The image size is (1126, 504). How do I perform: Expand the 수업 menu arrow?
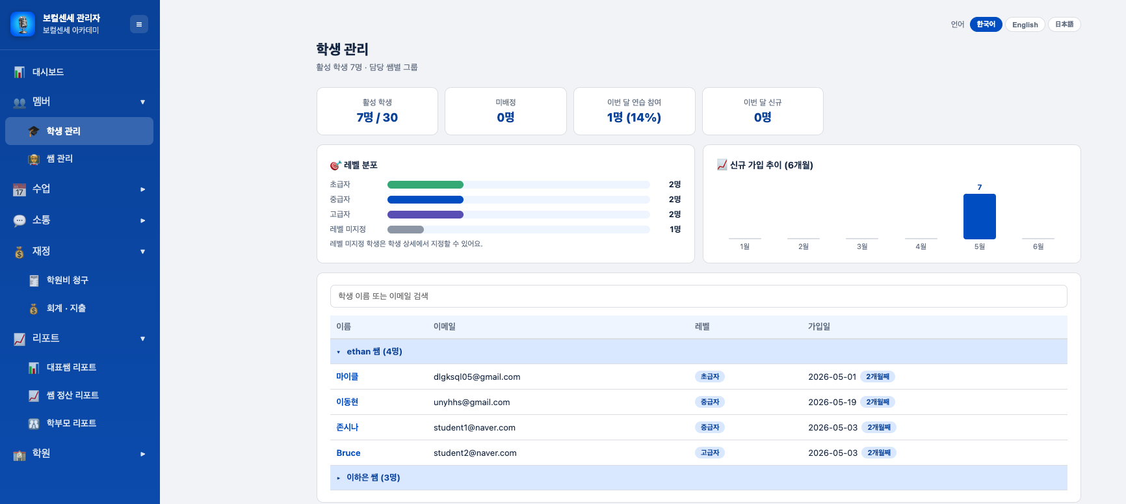point(142,189)
